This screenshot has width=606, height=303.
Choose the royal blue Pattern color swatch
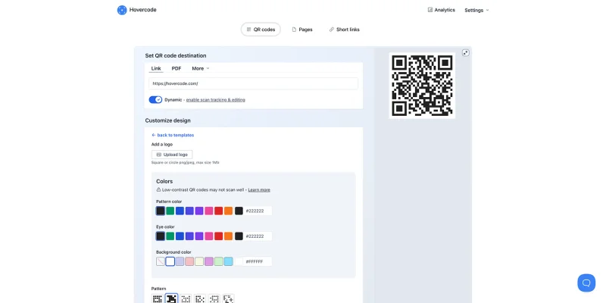(x=180, y=211)
